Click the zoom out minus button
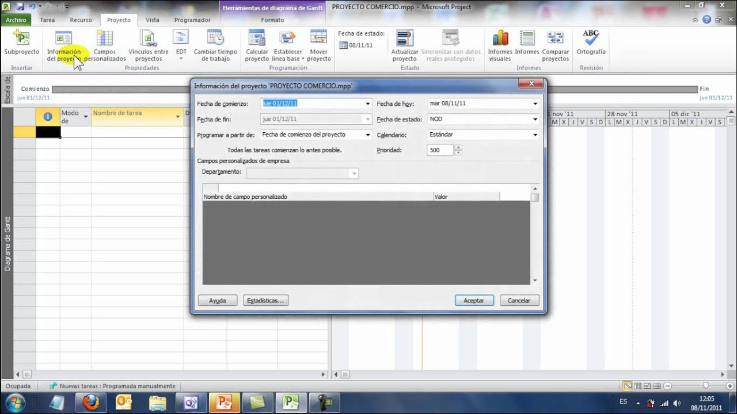The image size is (737, 414). (668, 386)
